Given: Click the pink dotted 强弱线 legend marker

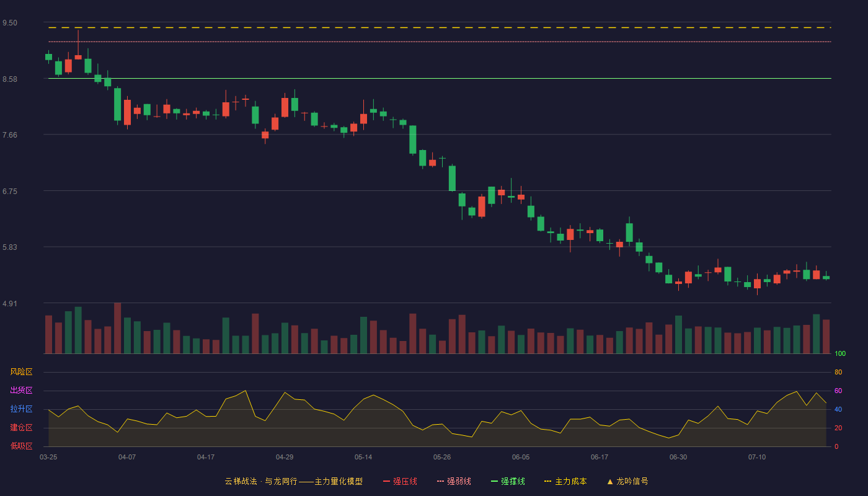Looking at the screenshot, I should [x=440, y=481].
